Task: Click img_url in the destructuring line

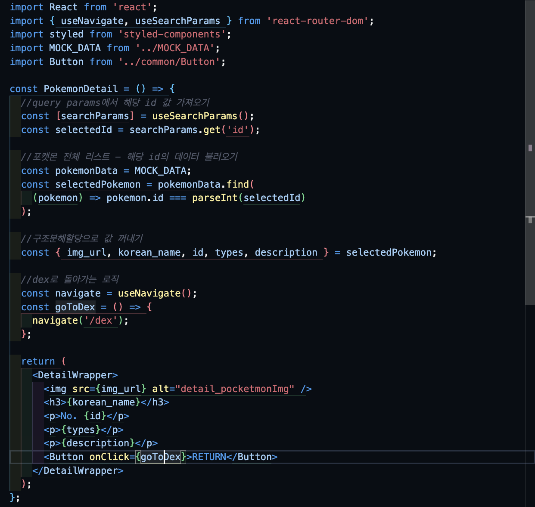Action: click(x=86, y=253)
